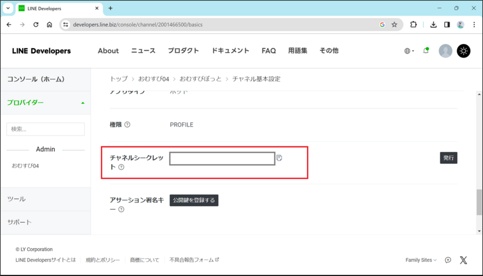
Task: Open the ドキュメント menu
Action: coord(230,51)
